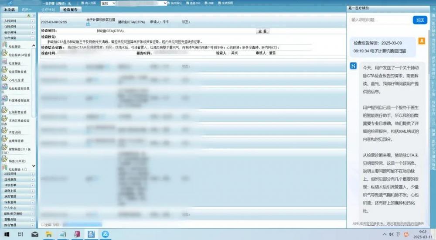
Task: Open the ISBAR交接班 sidebar section
Action: point(18,214)
